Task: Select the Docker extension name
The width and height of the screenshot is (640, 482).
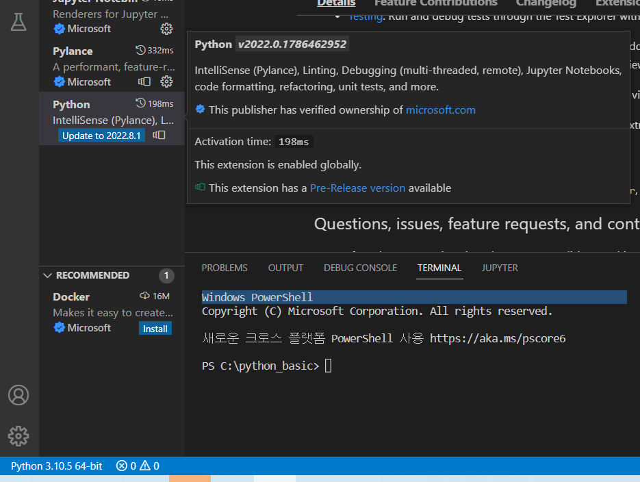Action: [x=71, y=296]
